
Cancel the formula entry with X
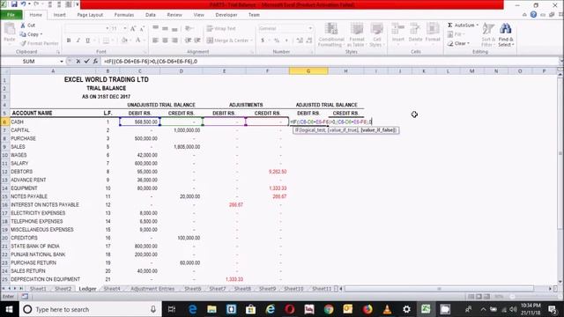[78, 62]
